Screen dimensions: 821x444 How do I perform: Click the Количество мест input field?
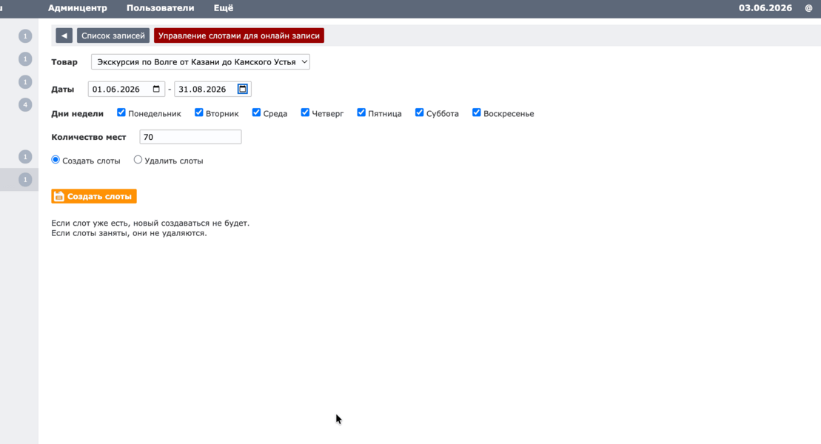190,137
